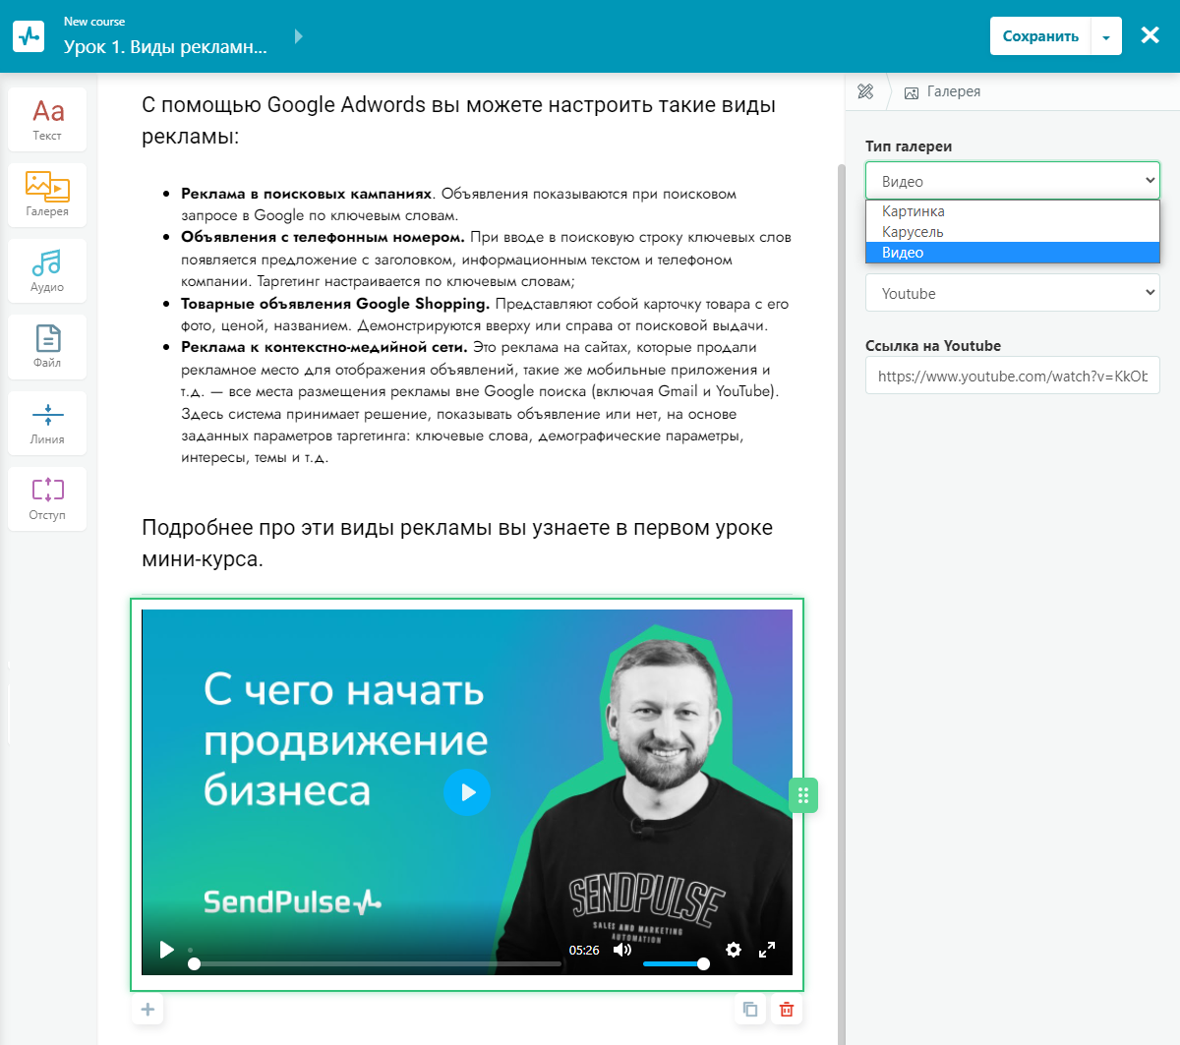The width and height of the screenshot is (1180, 1045).
Task: Select the Галерея breadcrumb tab
Action: tap(942, 91)
